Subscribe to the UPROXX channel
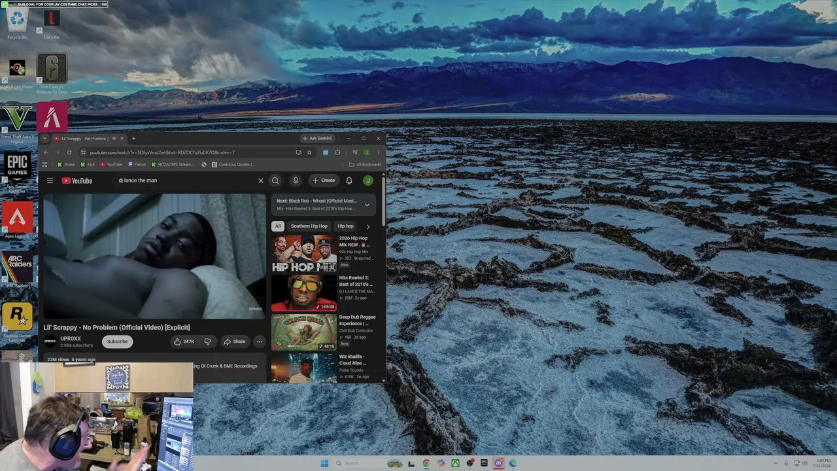 click(x=118, y=341)
